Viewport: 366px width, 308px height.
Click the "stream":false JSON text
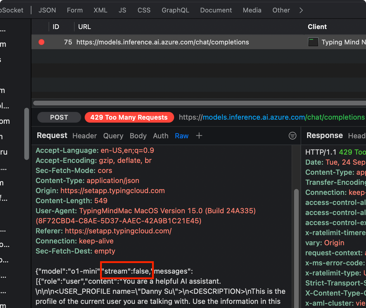point(126,271)
